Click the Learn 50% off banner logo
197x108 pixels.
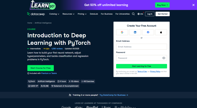point(43,5)
